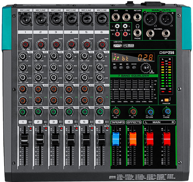Toggle the MUTE button on channel 4
The image size is (193, 182).
point(75,122)
